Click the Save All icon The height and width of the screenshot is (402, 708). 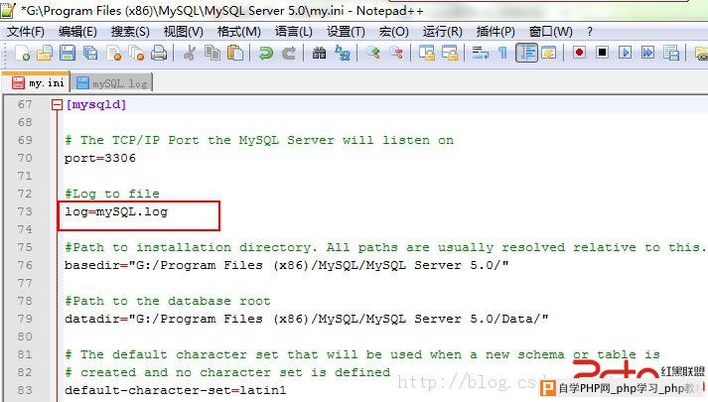tap(90, 54)
